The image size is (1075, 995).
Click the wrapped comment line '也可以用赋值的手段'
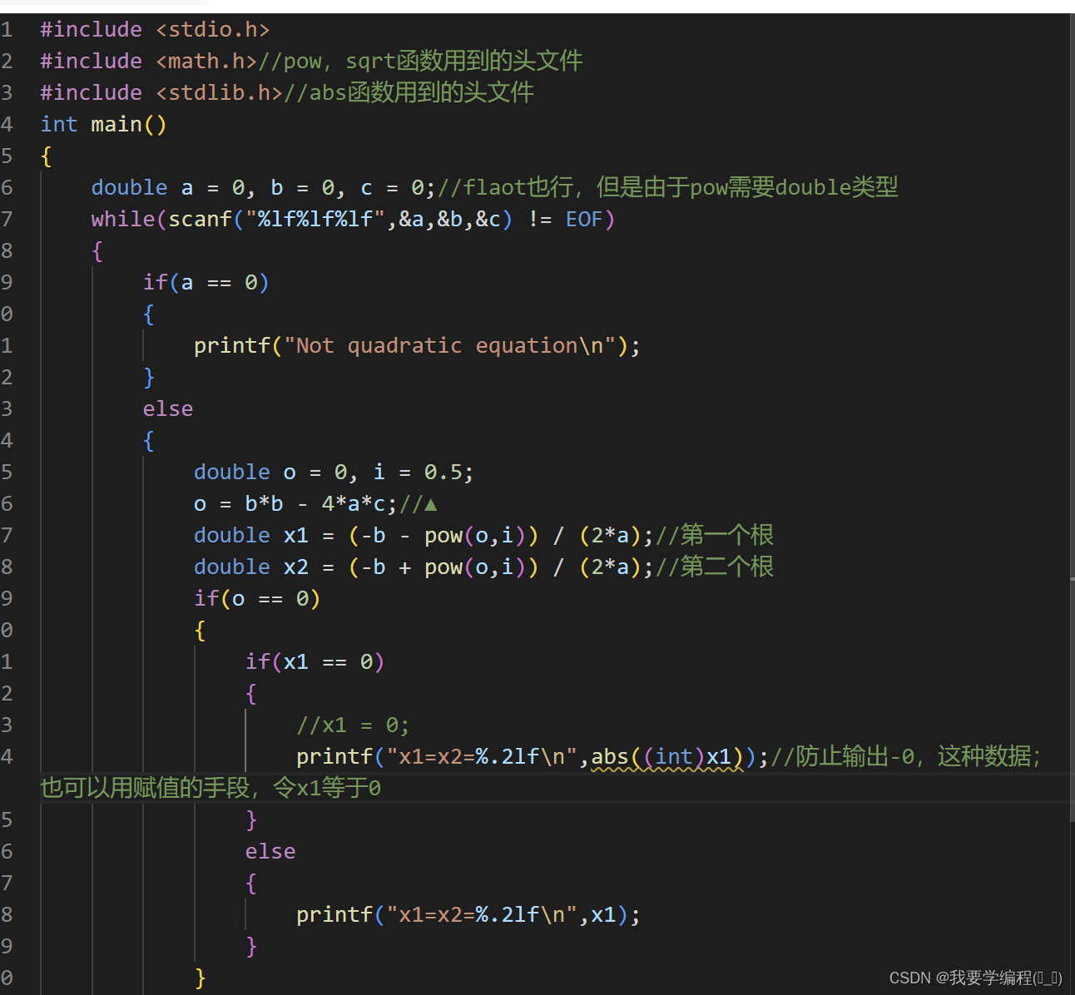coord(211,788)
